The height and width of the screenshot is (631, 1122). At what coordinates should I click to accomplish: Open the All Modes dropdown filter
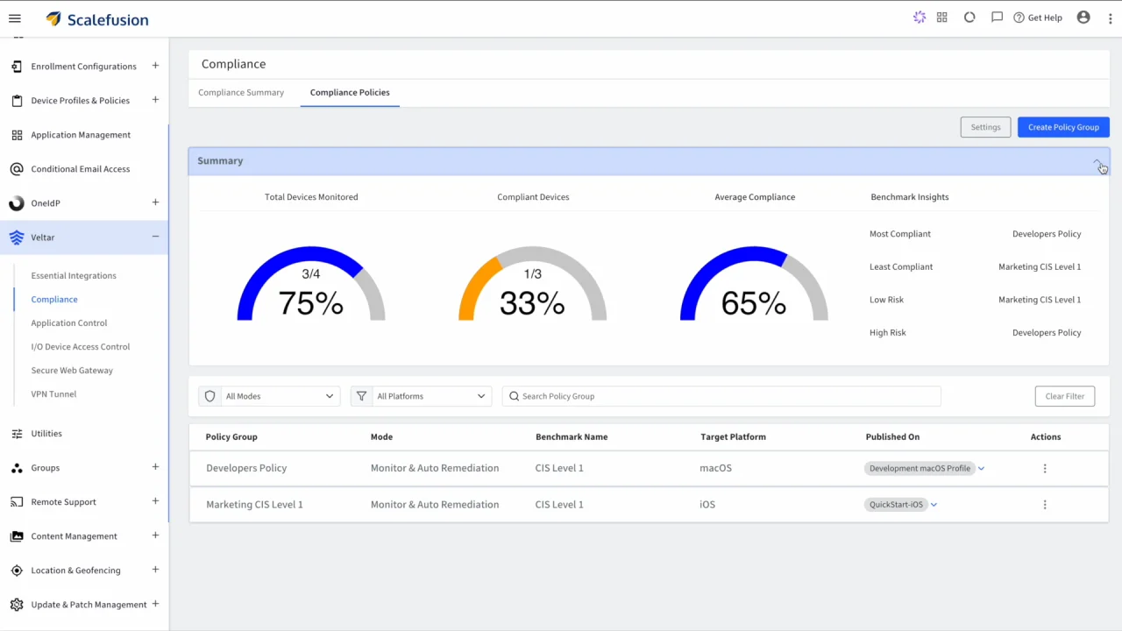(x=279, y=396)
